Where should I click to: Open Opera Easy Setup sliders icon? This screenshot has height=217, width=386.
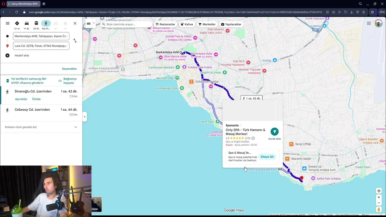358,12
